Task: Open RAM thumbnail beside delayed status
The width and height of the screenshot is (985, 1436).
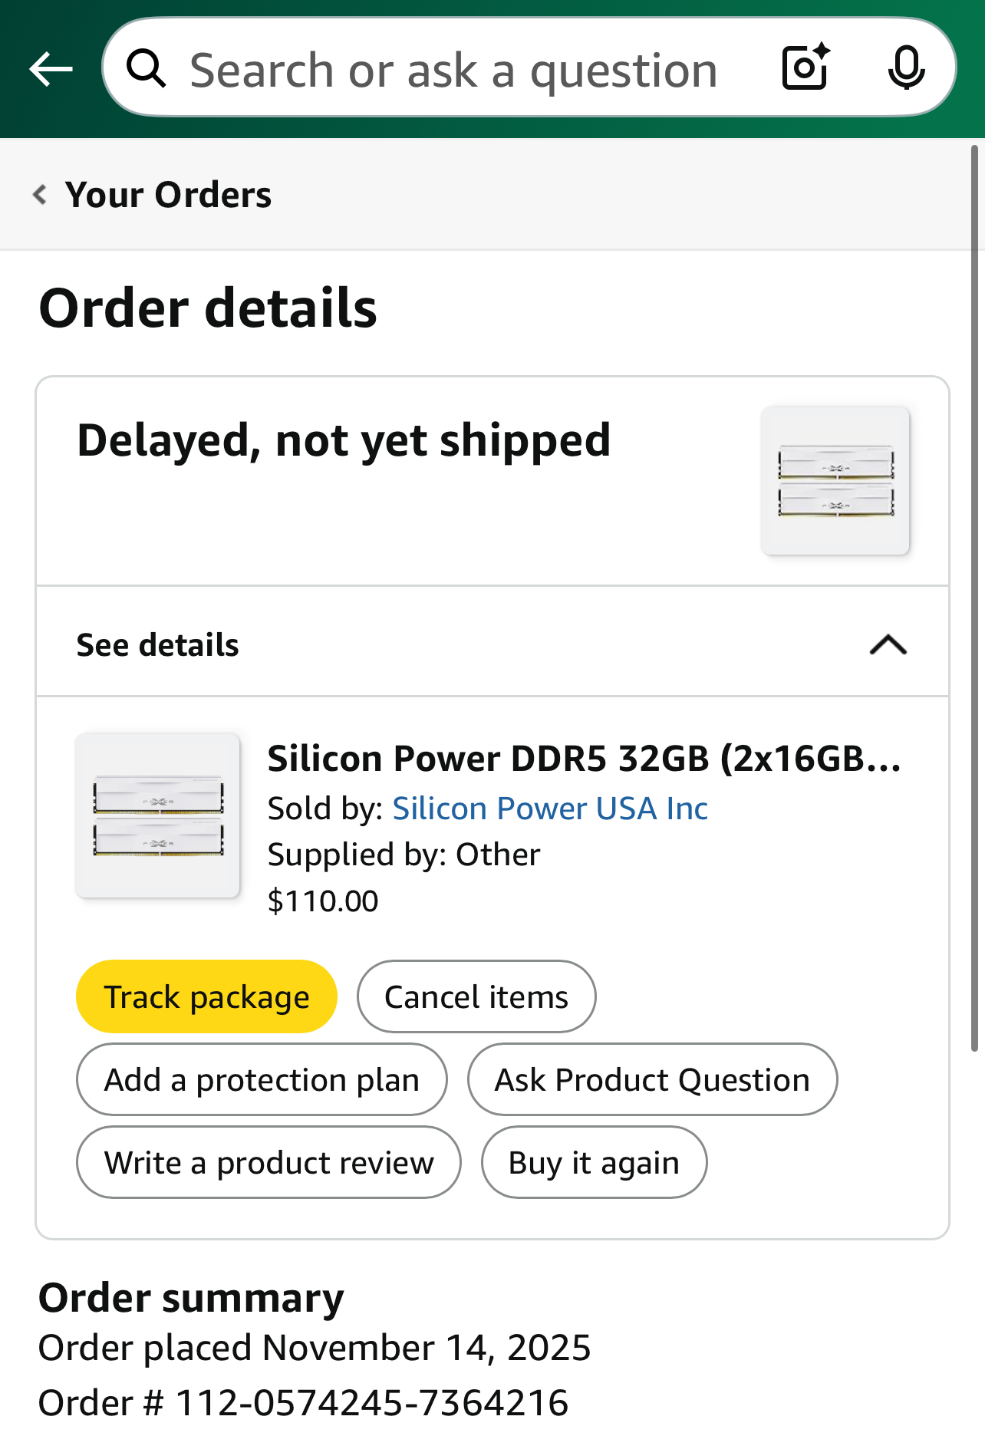Action: [835, 480]
